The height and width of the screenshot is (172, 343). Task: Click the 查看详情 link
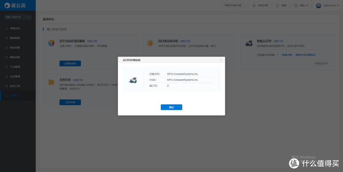tap(287, 55)
